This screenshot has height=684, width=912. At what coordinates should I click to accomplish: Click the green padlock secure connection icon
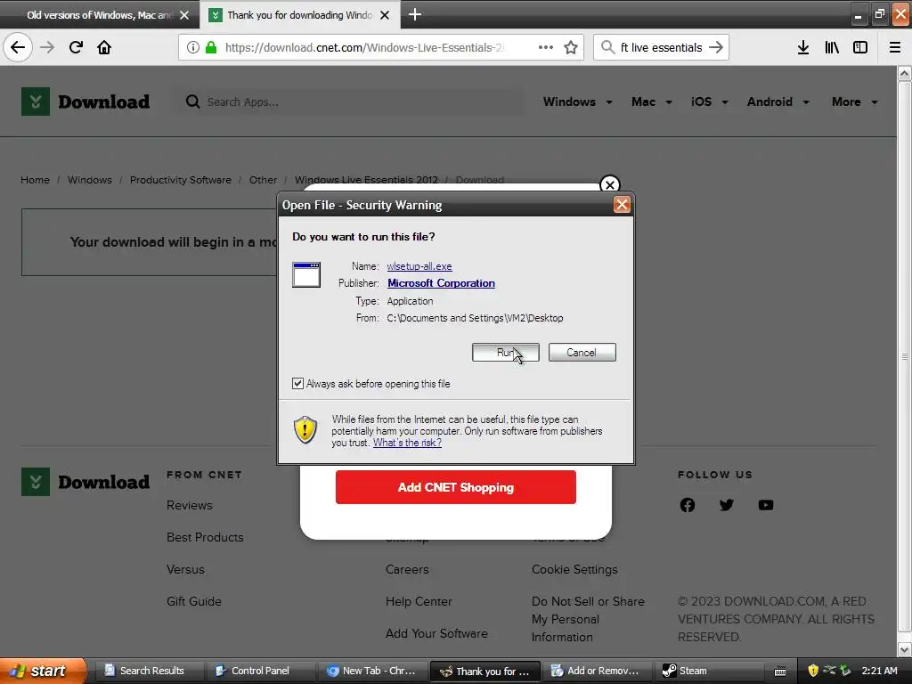tap(211, 47)
